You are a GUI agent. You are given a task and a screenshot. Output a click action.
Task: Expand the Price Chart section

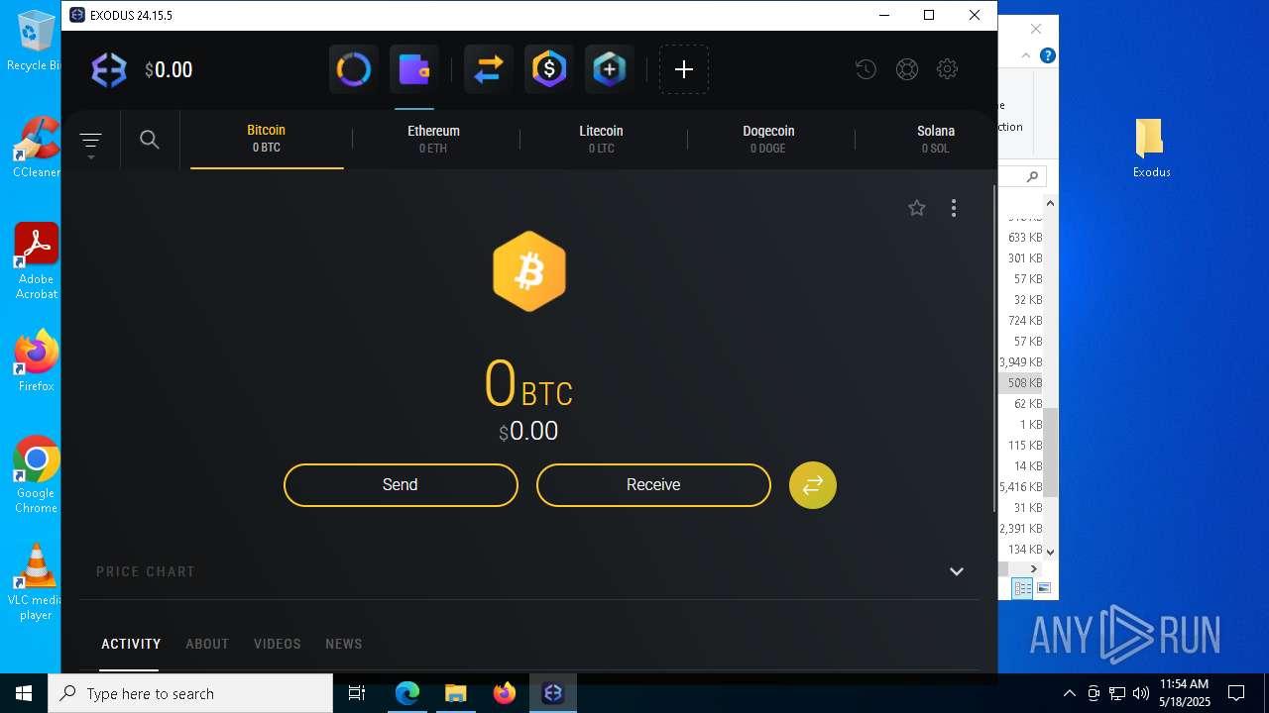pyautogui.click(x=957, y=571)
